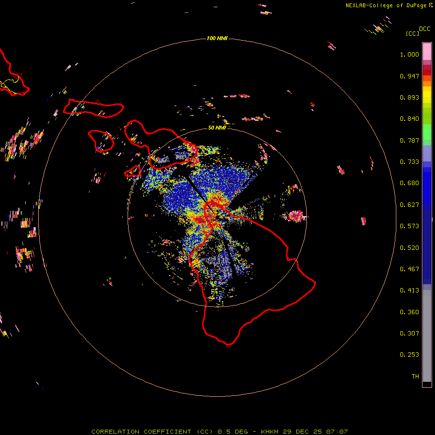Click the TH threshold legend label
Screen dimensions: 435x435
415,377
